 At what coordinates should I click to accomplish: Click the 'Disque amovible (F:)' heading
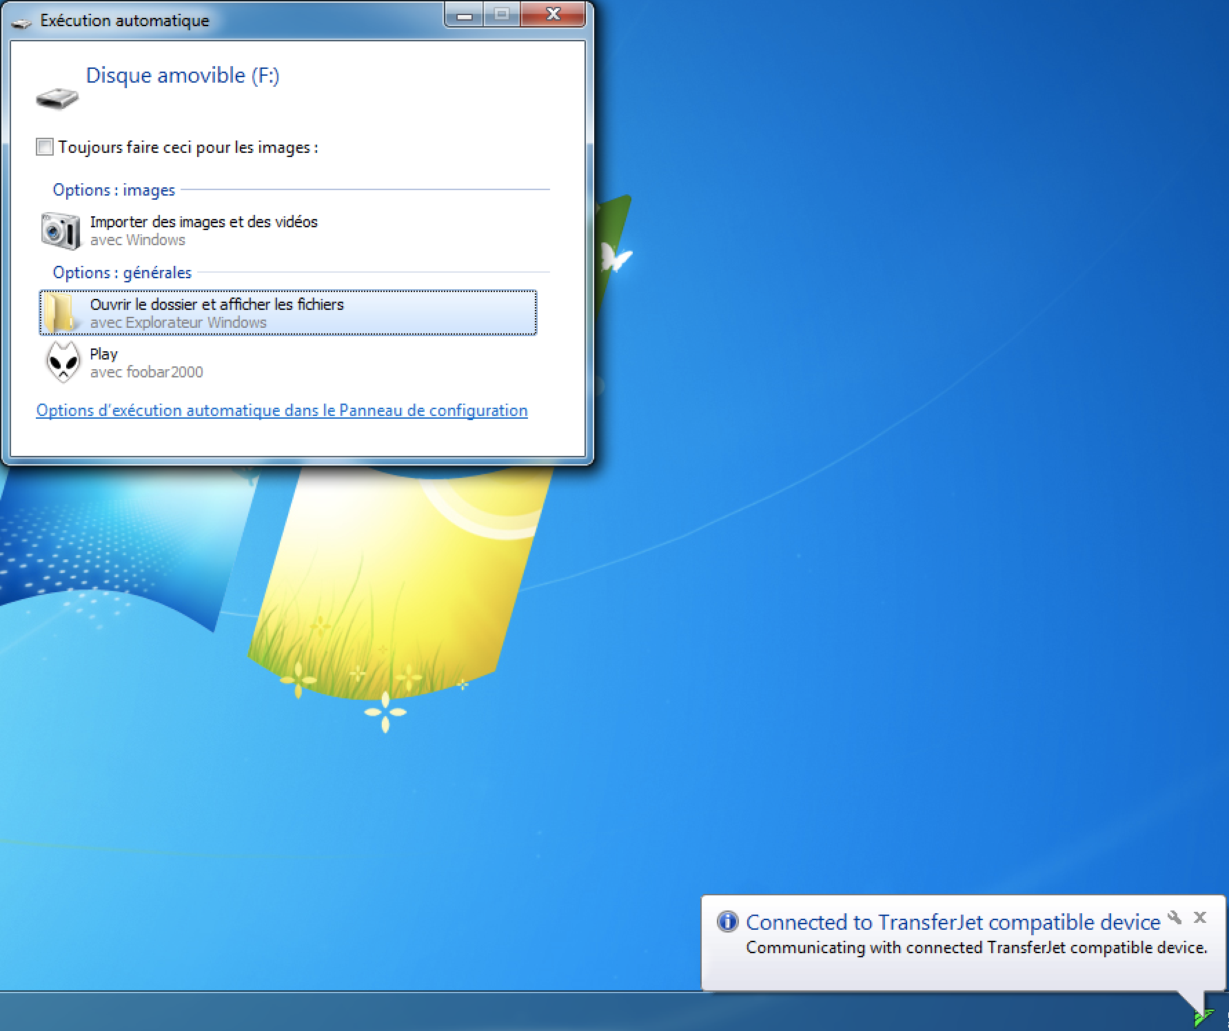pos(183,75)
